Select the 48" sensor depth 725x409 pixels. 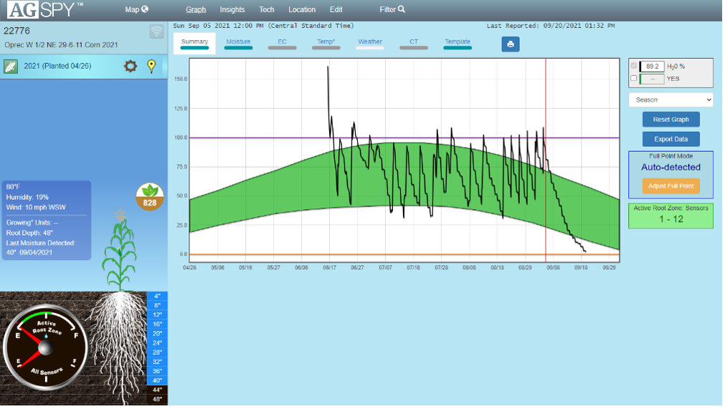click(158, 400)
